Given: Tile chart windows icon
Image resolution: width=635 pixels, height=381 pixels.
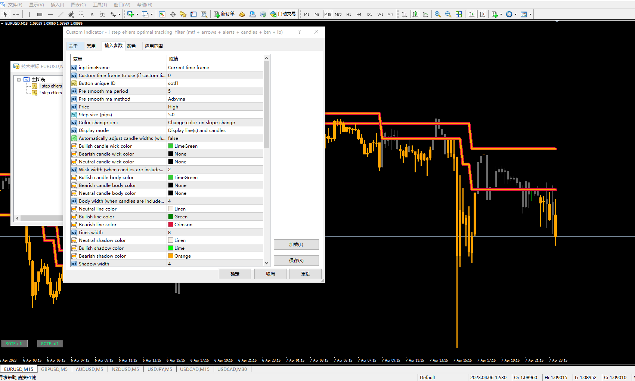Looking at the screenshot, I should click(459, 14).
